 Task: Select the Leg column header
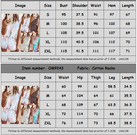pos(112,77)
